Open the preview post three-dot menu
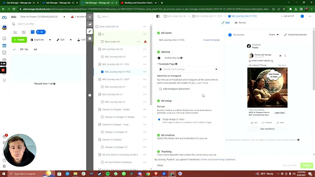Viewport: 315px width, 177px height. pyautogui.click(x=285, y=56)
